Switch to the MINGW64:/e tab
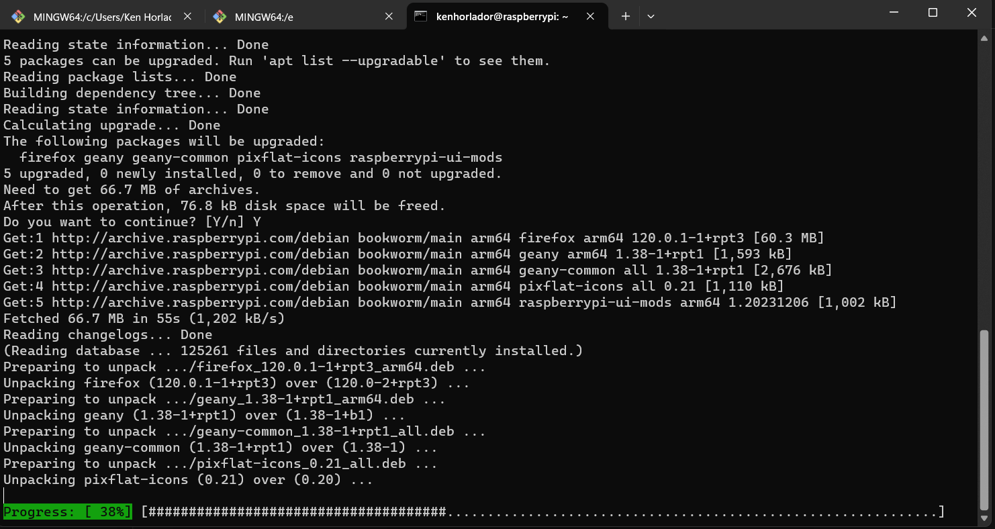This screenshot has height=529, width=995. 303,17
